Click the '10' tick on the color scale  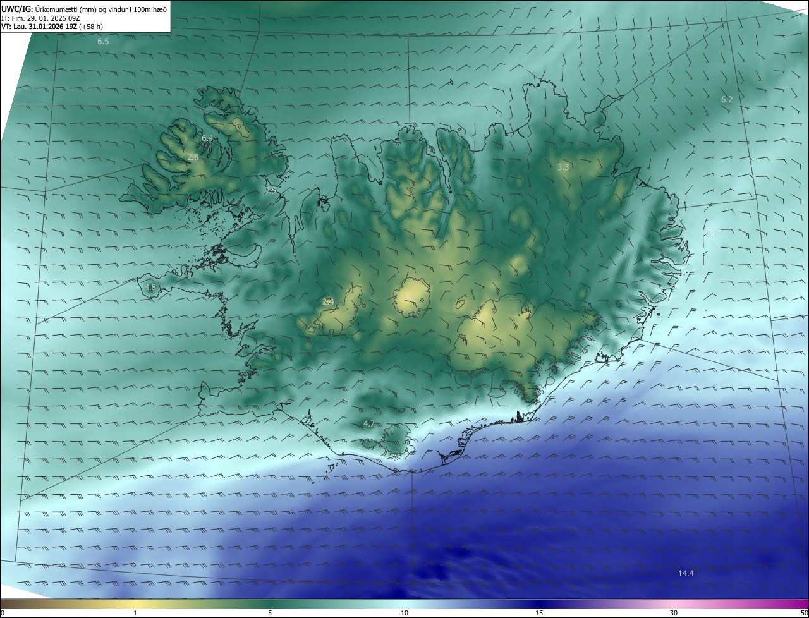(x=404, y=613)
